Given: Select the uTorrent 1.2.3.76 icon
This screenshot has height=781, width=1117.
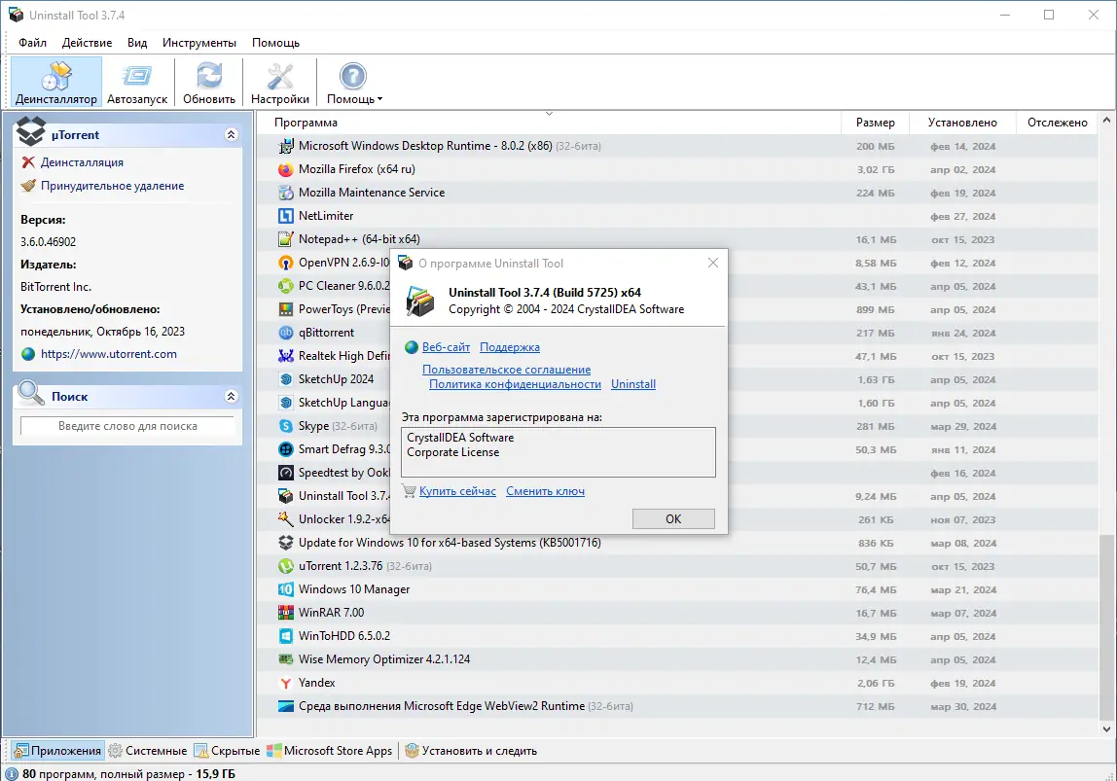Looking at the screenshot, I should click(286, 566).
